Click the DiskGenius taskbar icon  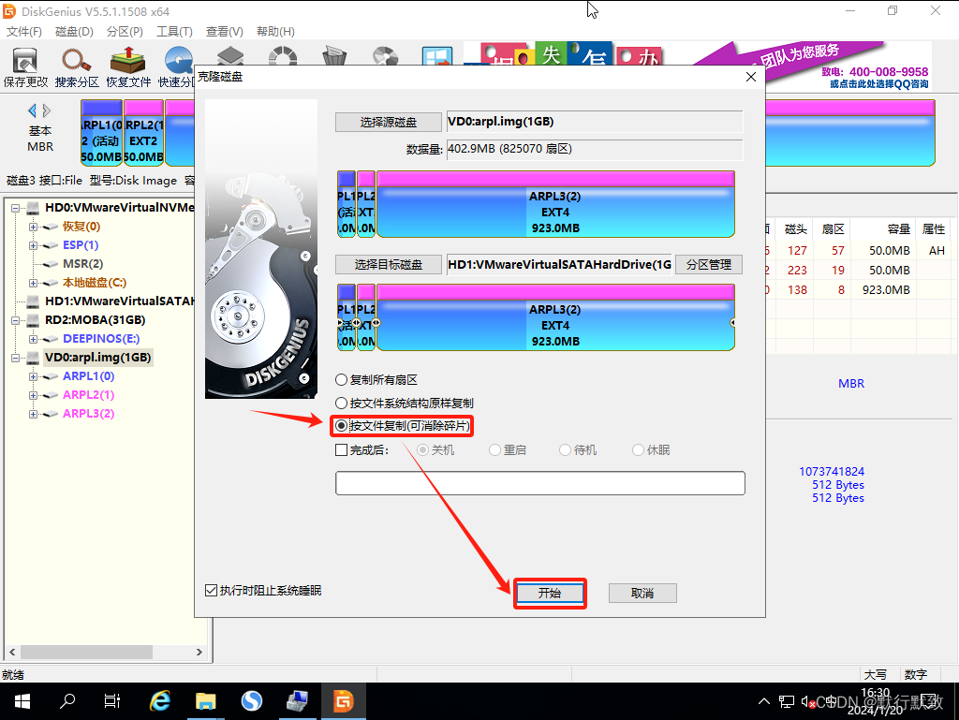tap(343, 701)
